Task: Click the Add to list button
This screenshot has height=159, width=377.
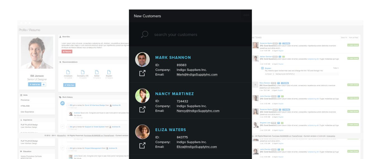Action: click(x=35, y=84)
